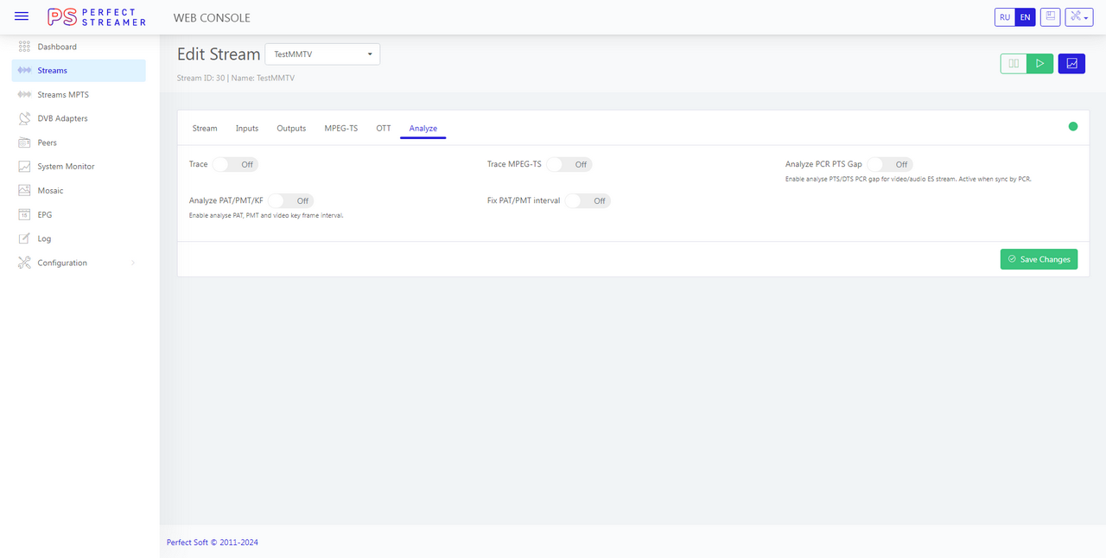Click the Analyze PCR PTS Gap description
This screenshot has height=558, width=1106.
(908, 179)
